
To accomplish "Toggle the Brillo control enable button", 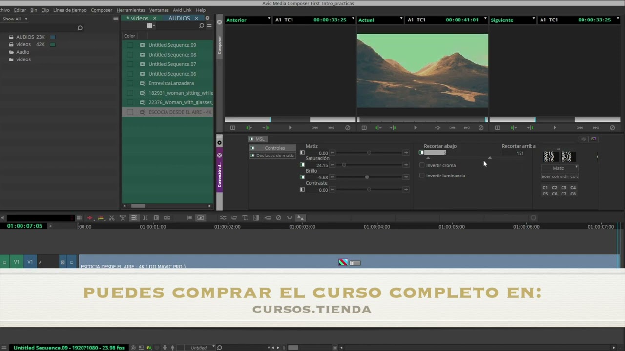I will coord(302,177).
